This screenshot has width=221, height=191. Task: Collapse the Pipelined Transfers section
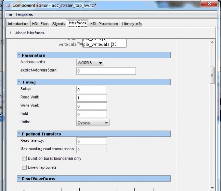19,134
